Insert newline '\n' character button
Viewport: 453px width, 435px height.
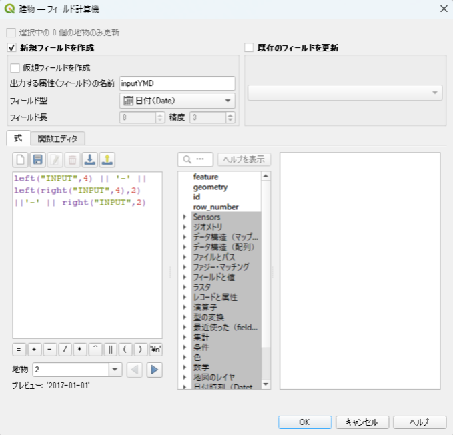(x=155, y=349)
